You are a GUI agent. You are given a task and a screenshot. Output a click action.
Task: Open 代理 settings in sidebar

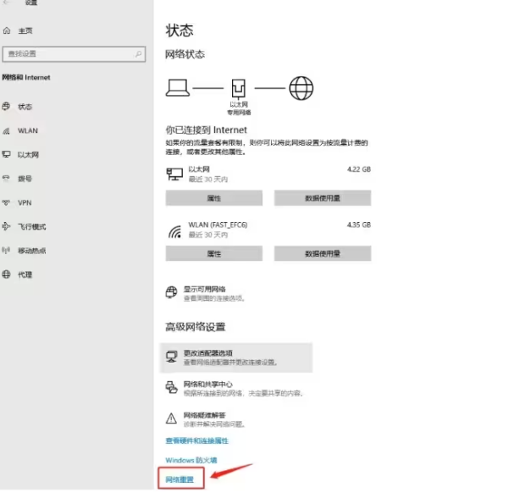[25, 274]
